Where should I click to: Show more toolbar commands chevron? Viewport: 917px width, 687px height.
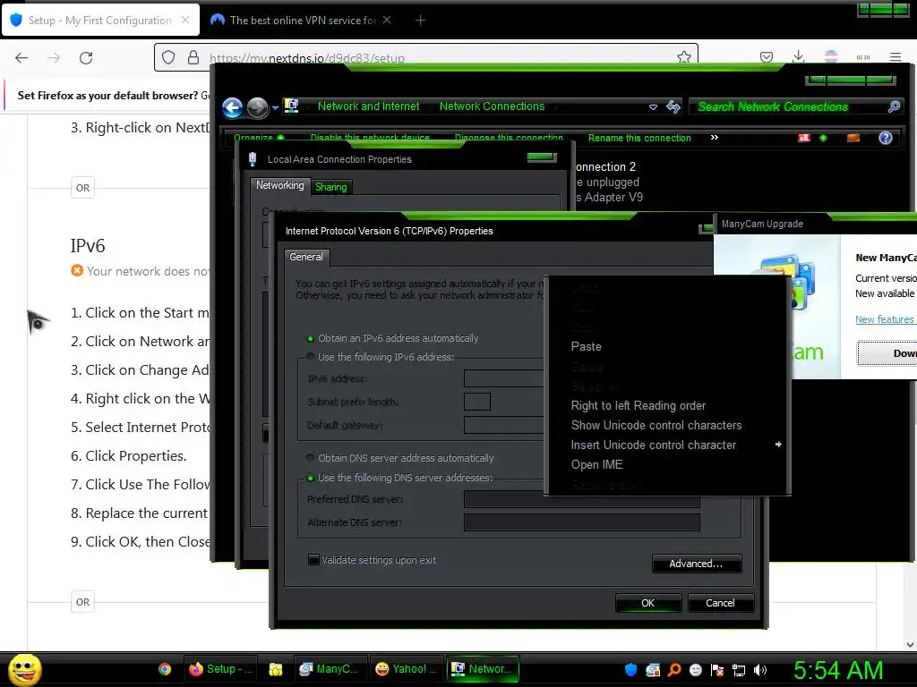(714, 137)
